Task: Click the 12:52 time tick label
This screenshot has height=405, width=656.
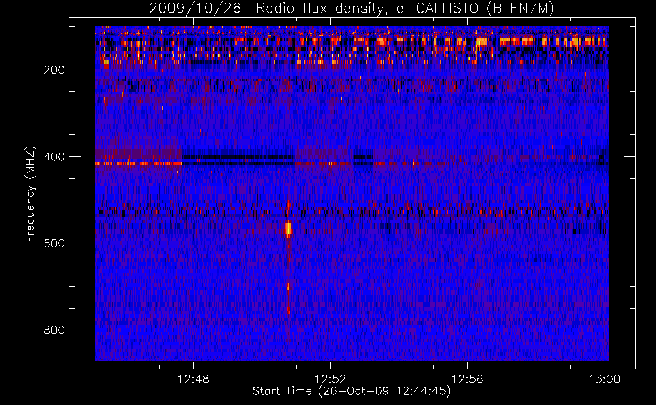Action: 330,379
